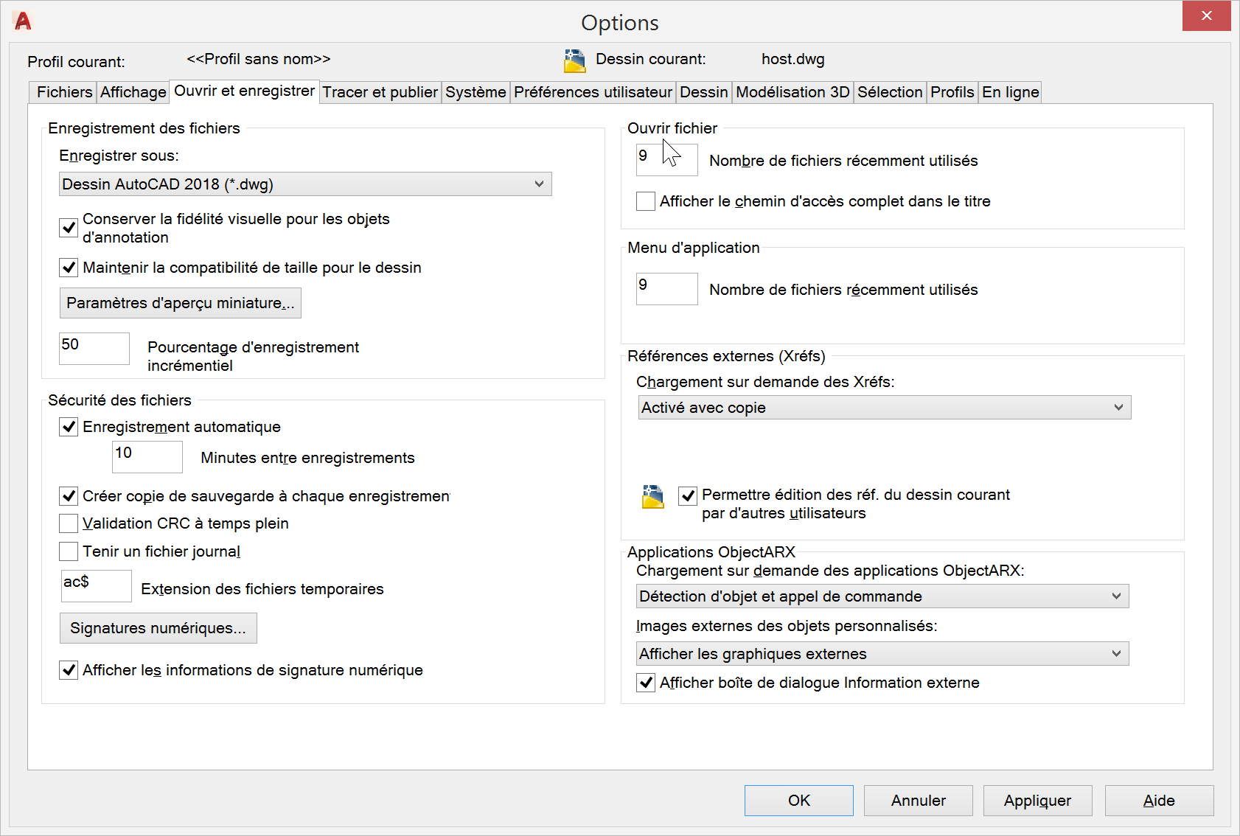
Task: Click Paramètres d'aperçu miniature button
Action: [180, 303]
